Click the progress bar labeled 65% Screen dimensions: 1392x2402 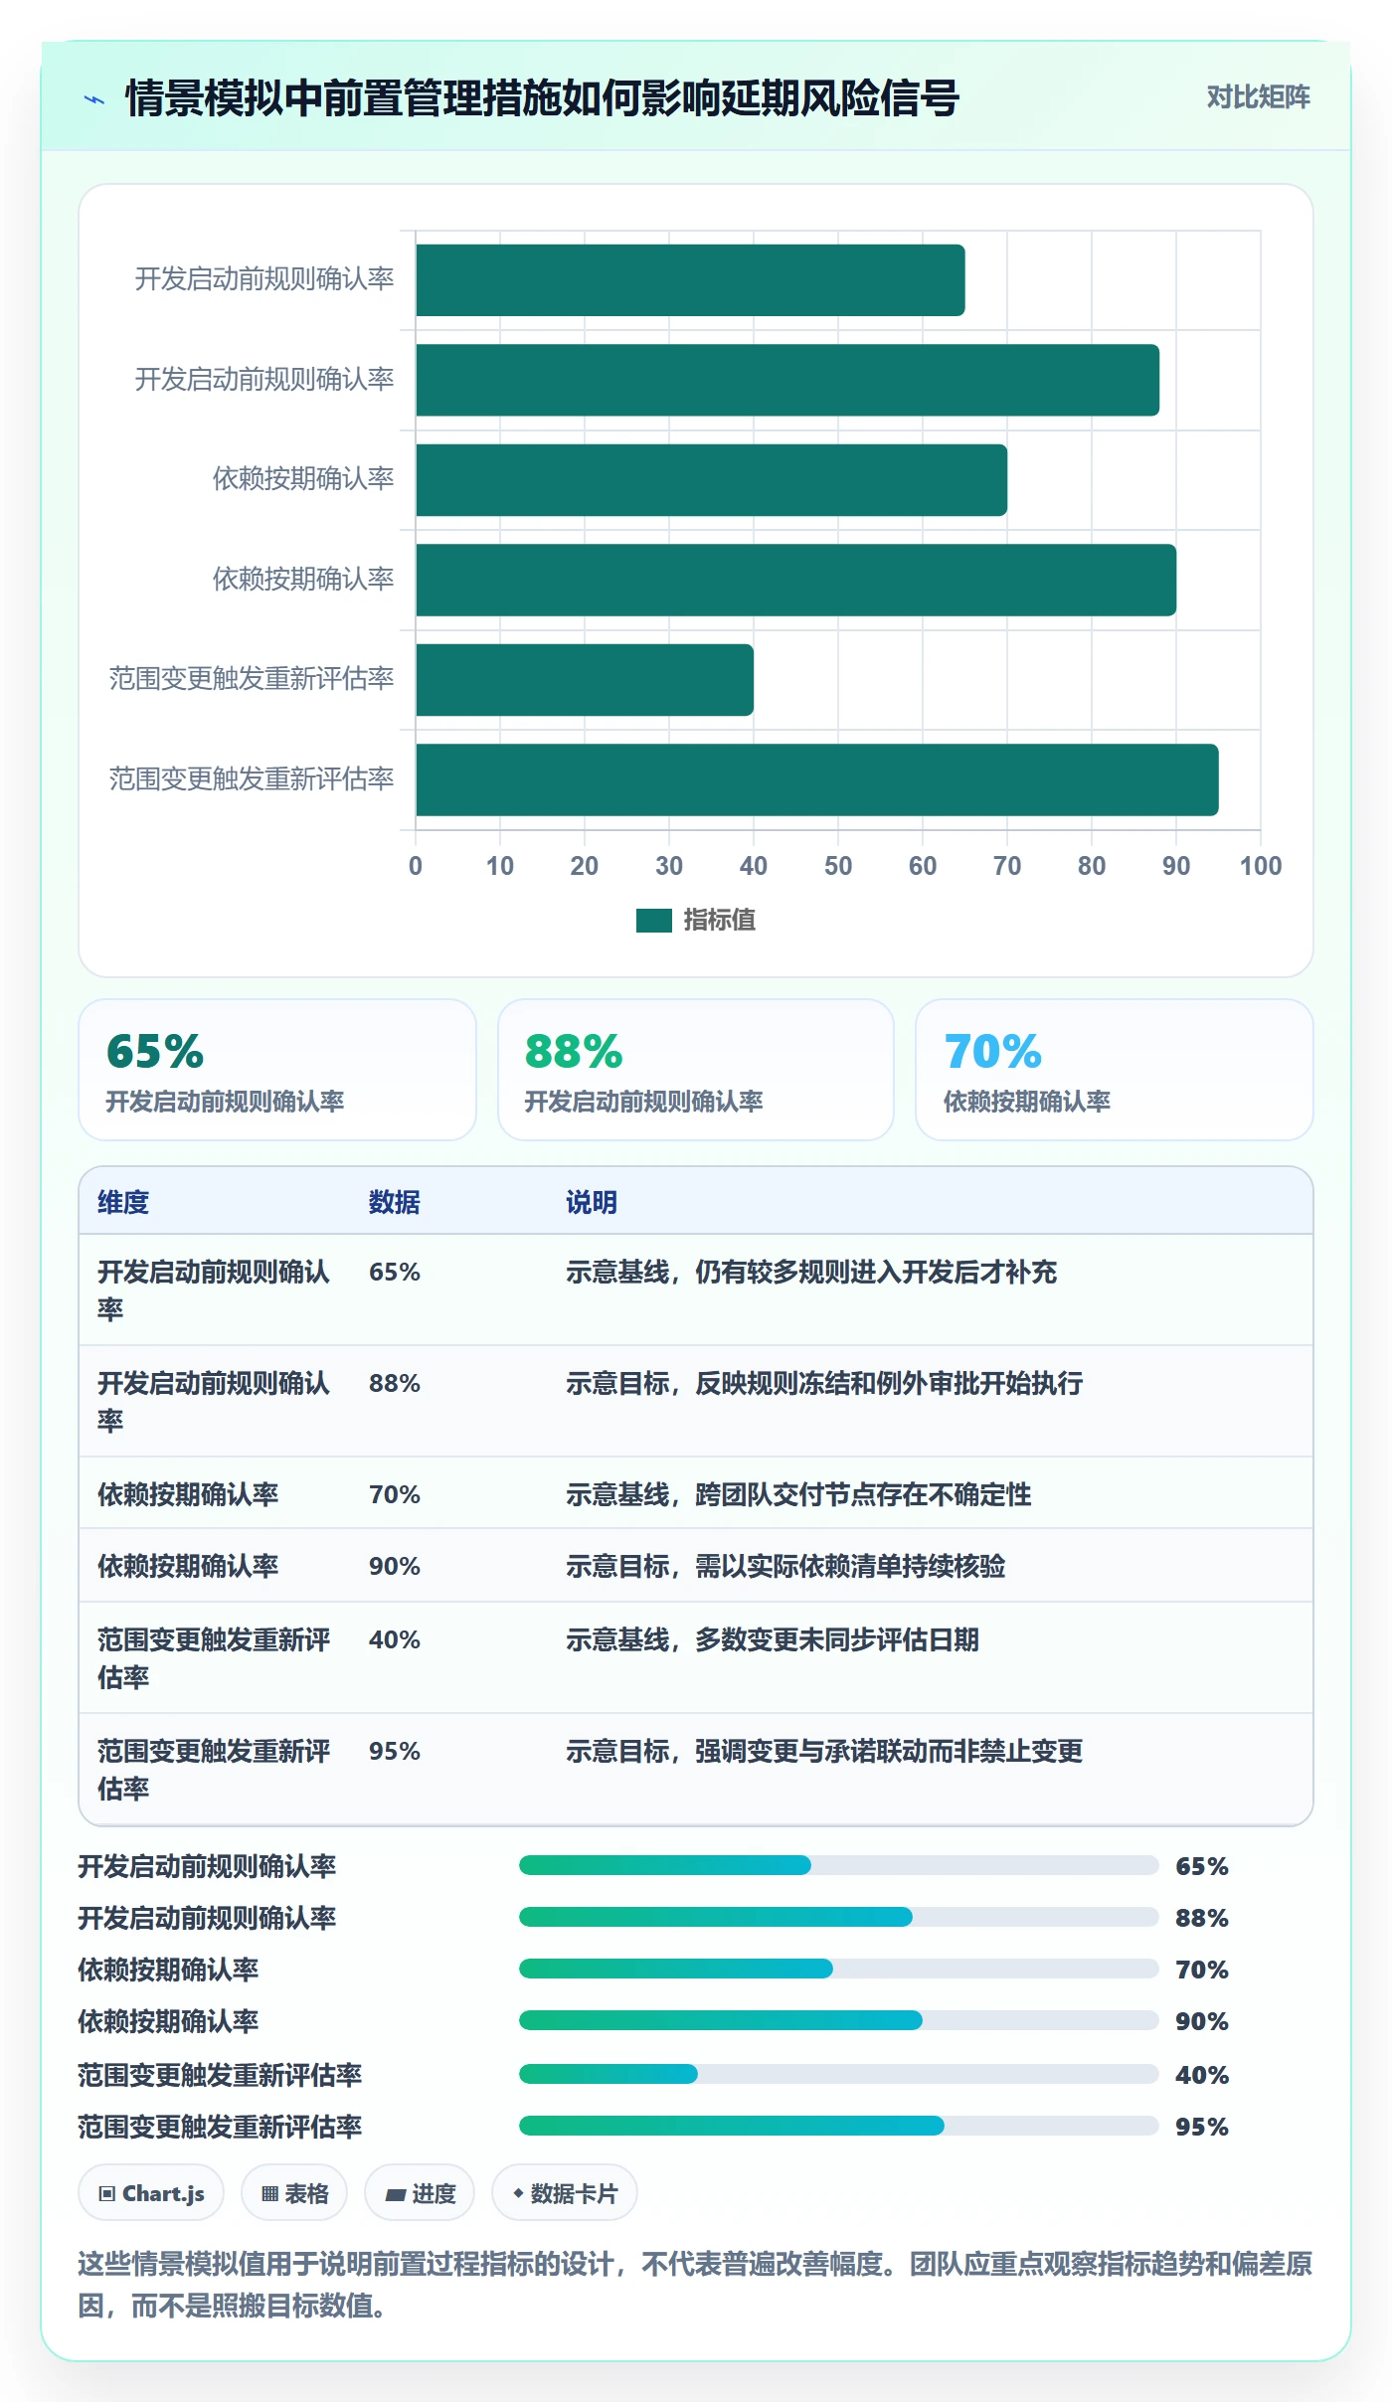click(838, 1865)
